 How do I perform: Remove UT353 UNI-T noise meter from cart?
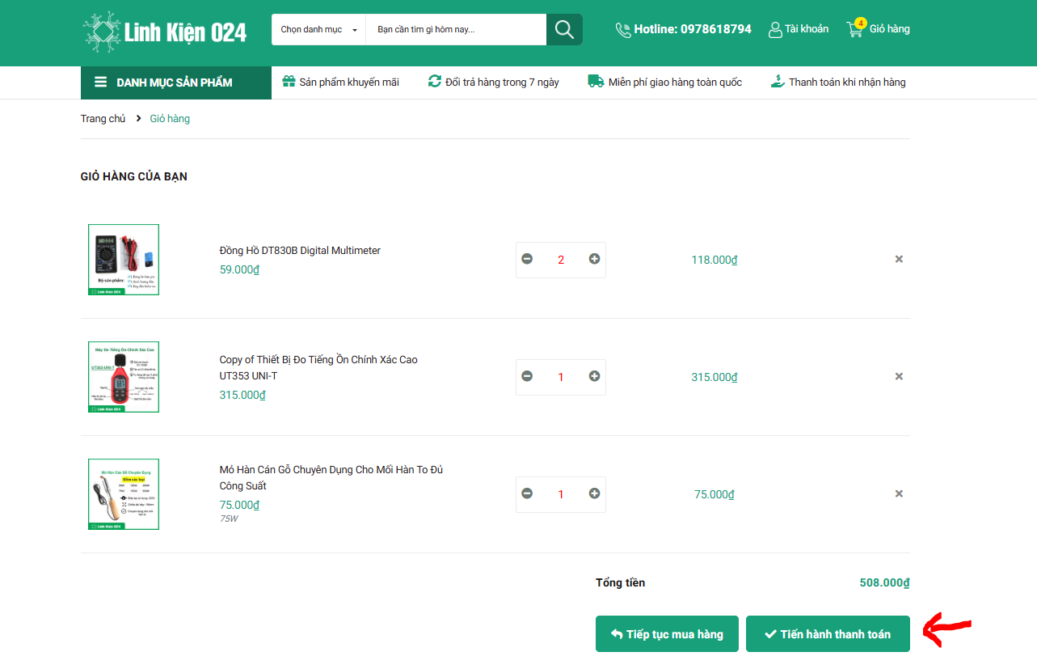[x=899, y=376]
